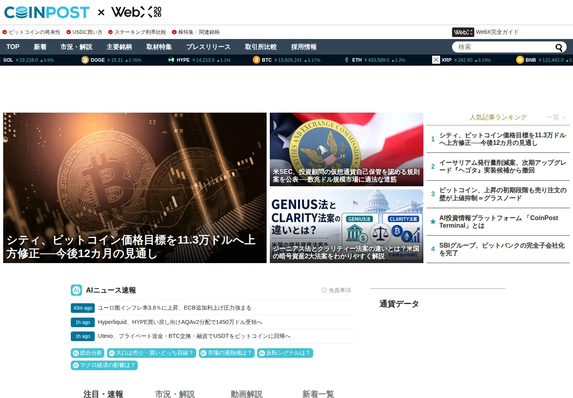573x398 pixels.
Task: Open the WebX 2026 logo link
Action: (136, 12)
